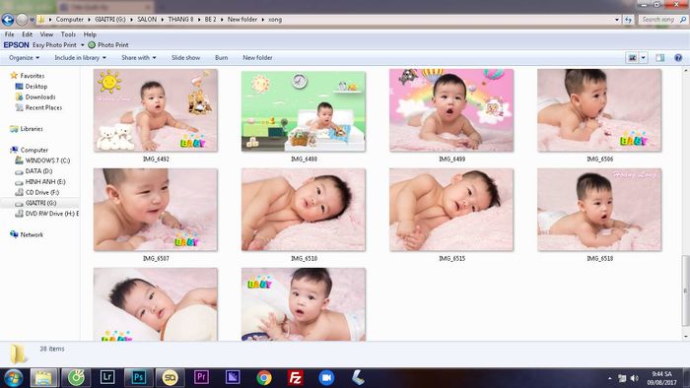Open the green Coc Coc browser taskbar icon
The height and width of the screenshot is (388, 690).
click(x=76, y=377)
